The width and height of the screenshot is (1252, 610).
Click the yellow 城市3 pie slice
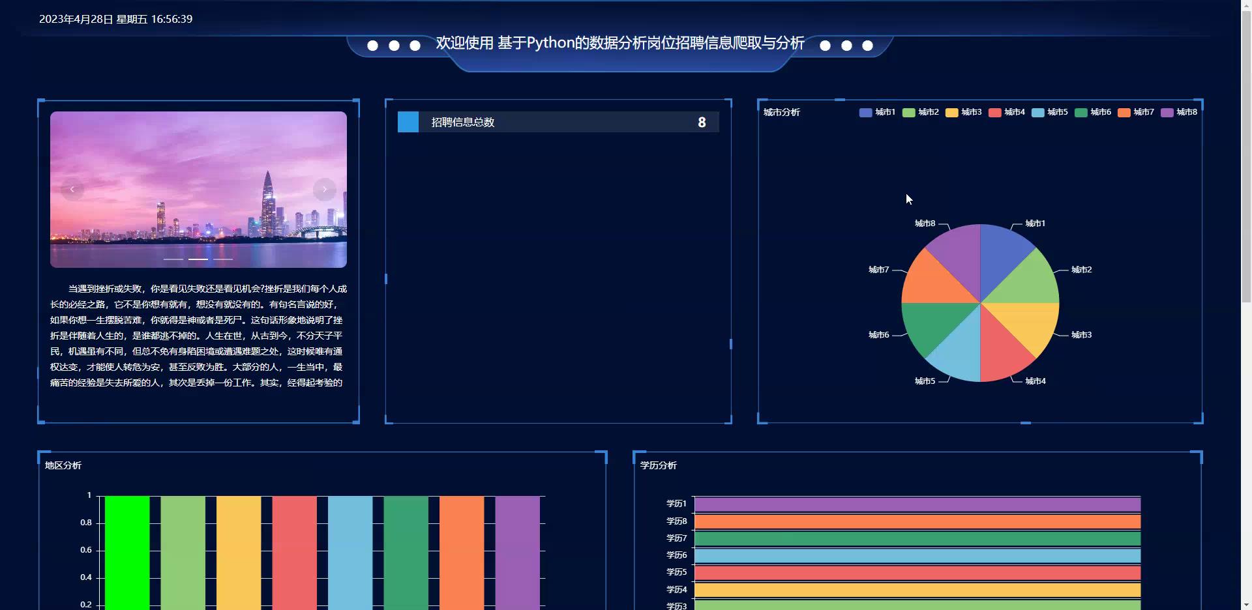[1027, 322]
